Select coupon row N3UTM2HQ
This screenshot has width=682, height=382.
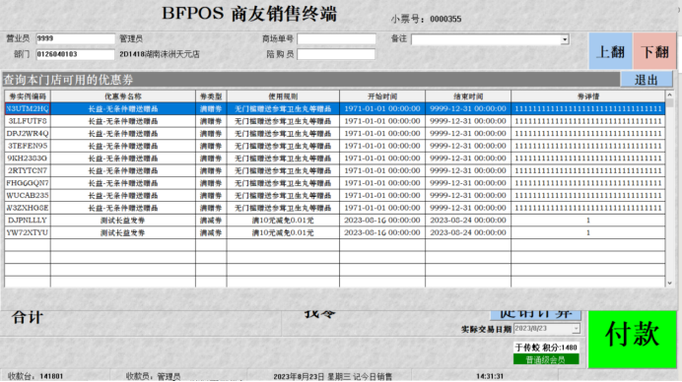point(334,108)
